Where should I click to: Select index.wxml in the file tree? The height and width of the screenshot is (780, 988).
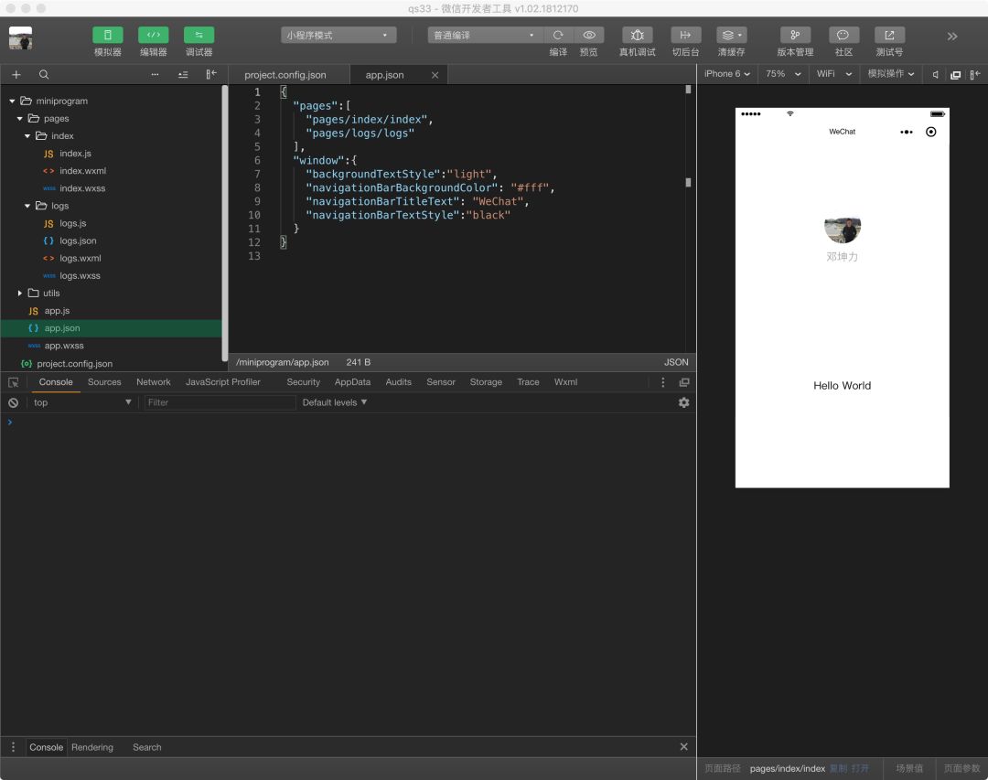[x=82, y=171]
